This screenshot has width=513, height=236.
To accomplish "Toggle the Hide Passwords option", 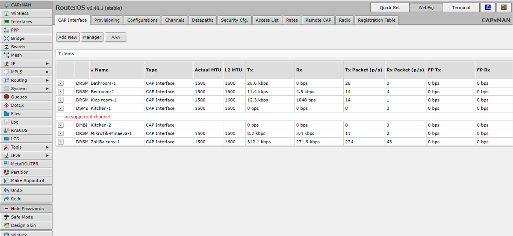I will point(27,209).
